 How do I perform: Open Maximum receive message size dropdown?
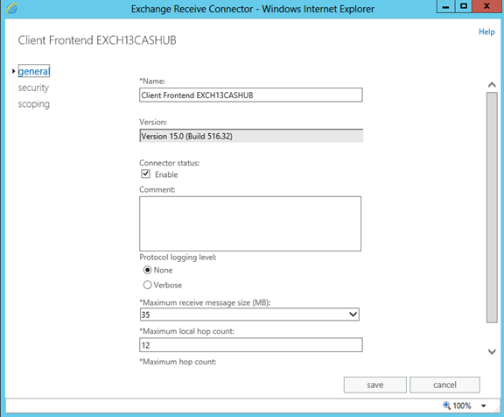click(x=249, y=315)
